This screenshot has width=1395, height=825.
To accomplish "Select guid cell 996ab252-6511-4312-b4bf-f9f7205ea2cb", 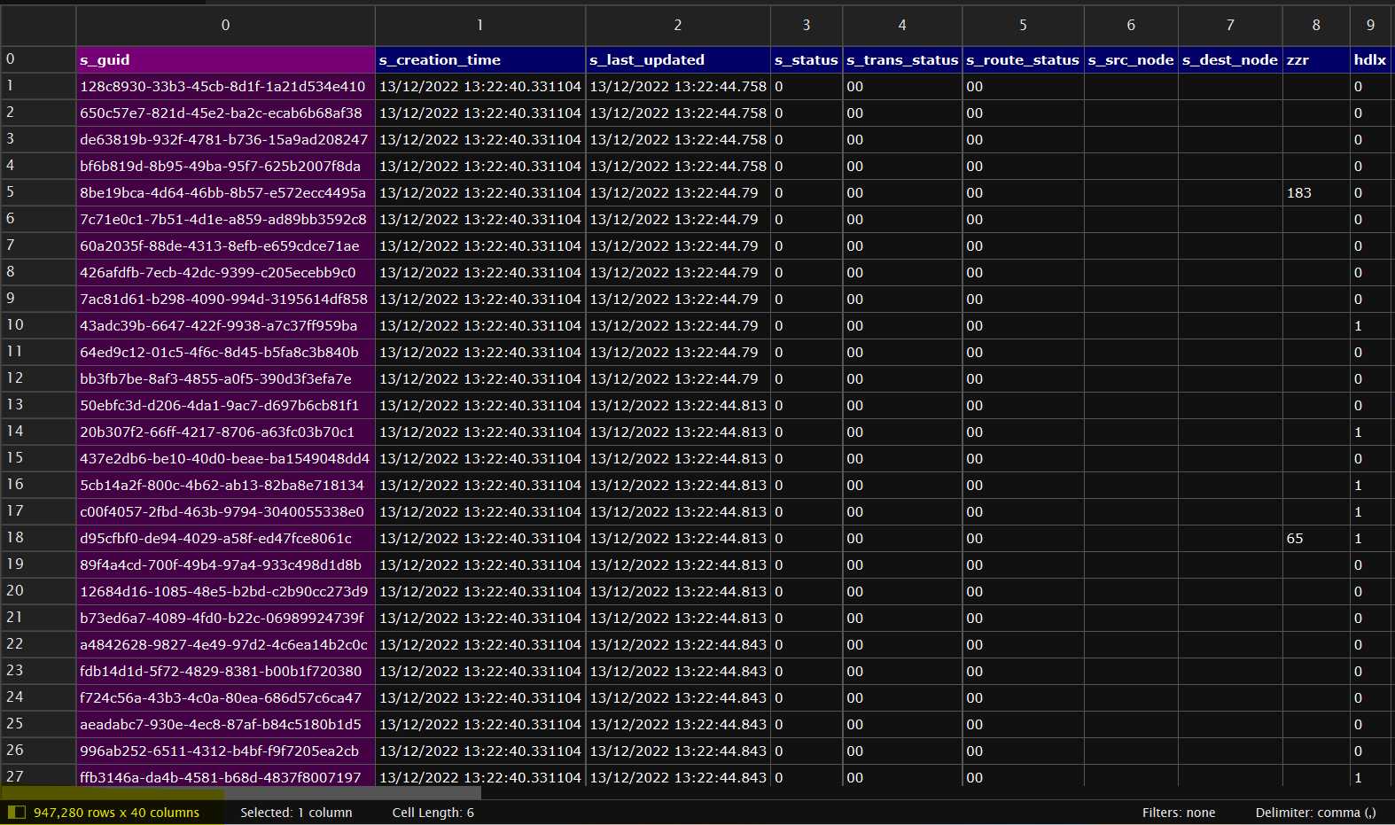I will (x=225, y=751).
